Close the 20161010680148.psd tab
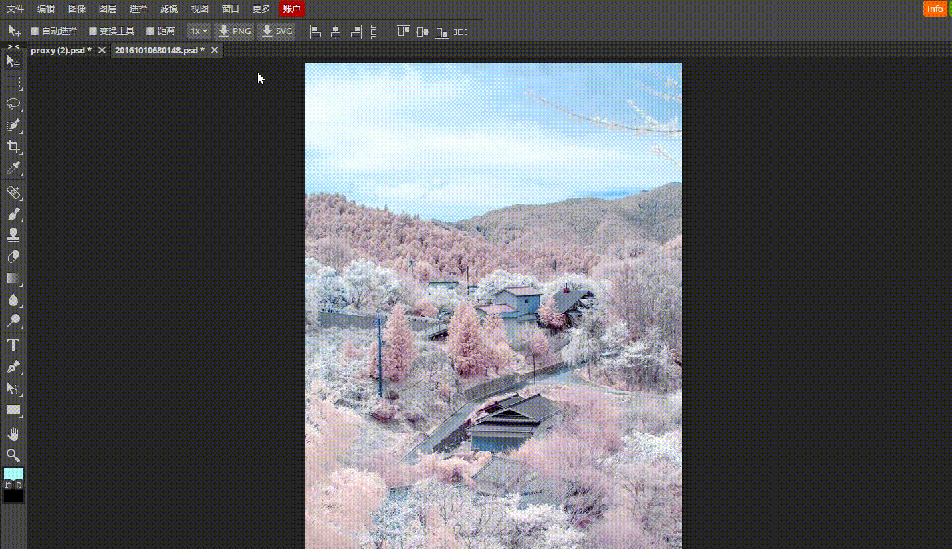The height and width of the screenshot is (549, 952). point(215,50)
